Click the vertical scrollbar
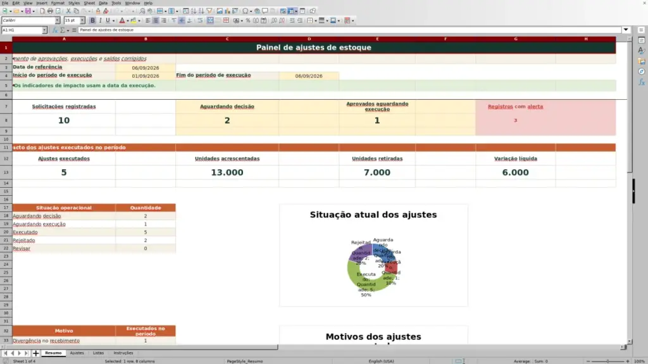 point(630,190)
